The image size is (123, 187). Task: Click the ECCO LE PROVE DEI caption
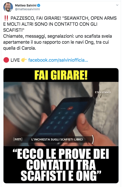pos(61,154)
